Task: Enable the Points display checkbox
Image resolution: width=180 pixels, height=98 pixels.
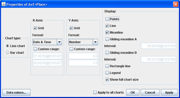Action: click(x=107, y=19)
